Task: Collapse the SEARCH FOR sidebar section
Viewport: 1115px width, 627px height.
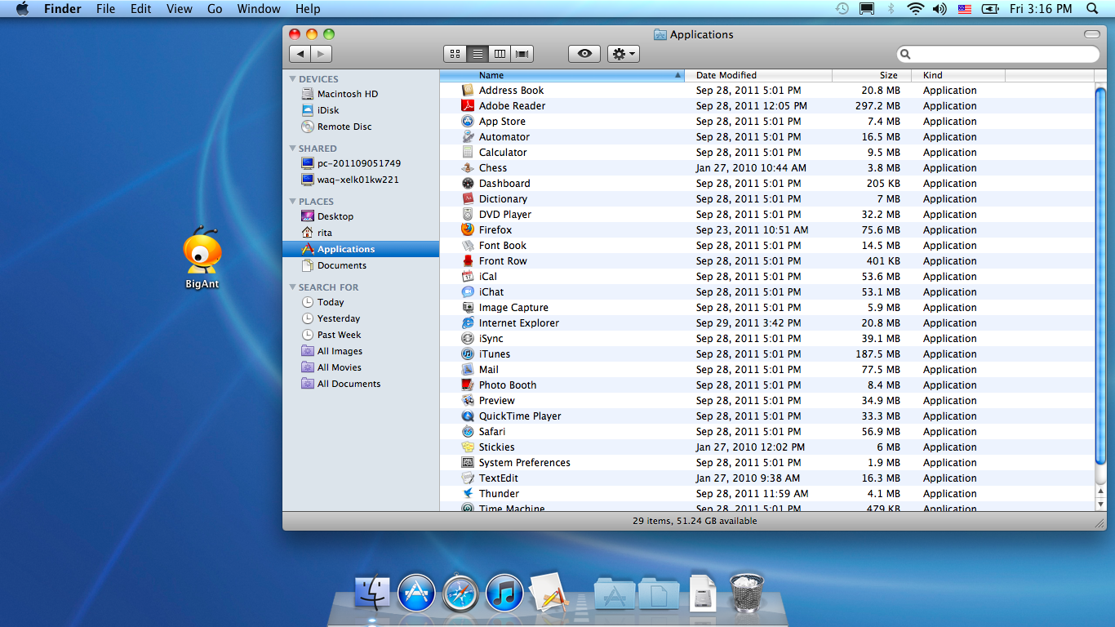Action: click(293, 287)
